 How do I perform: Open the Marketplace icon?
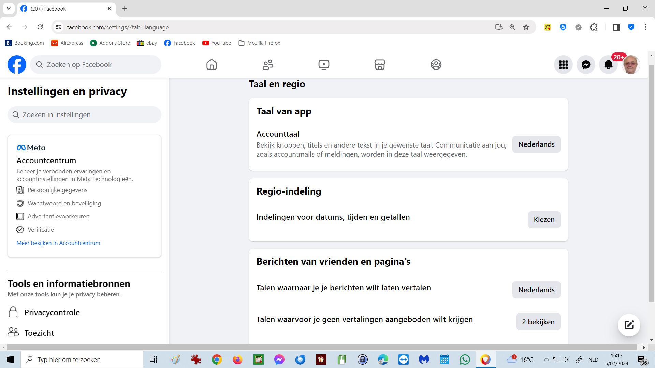[x=380, y=65]
